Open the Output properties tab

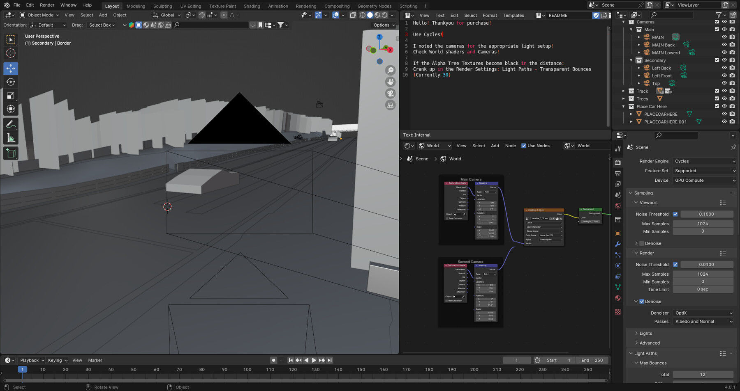click(617, 174)
